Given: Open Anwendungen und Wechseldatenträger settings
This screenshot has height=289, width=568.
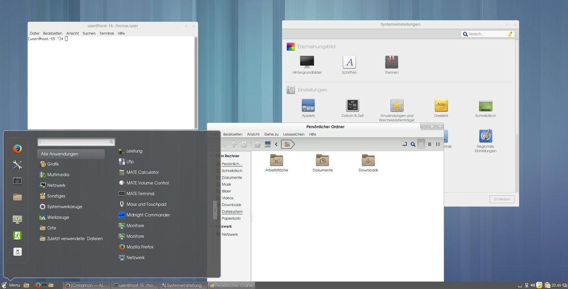Looking at the screenshot, I should pos(397,110).
